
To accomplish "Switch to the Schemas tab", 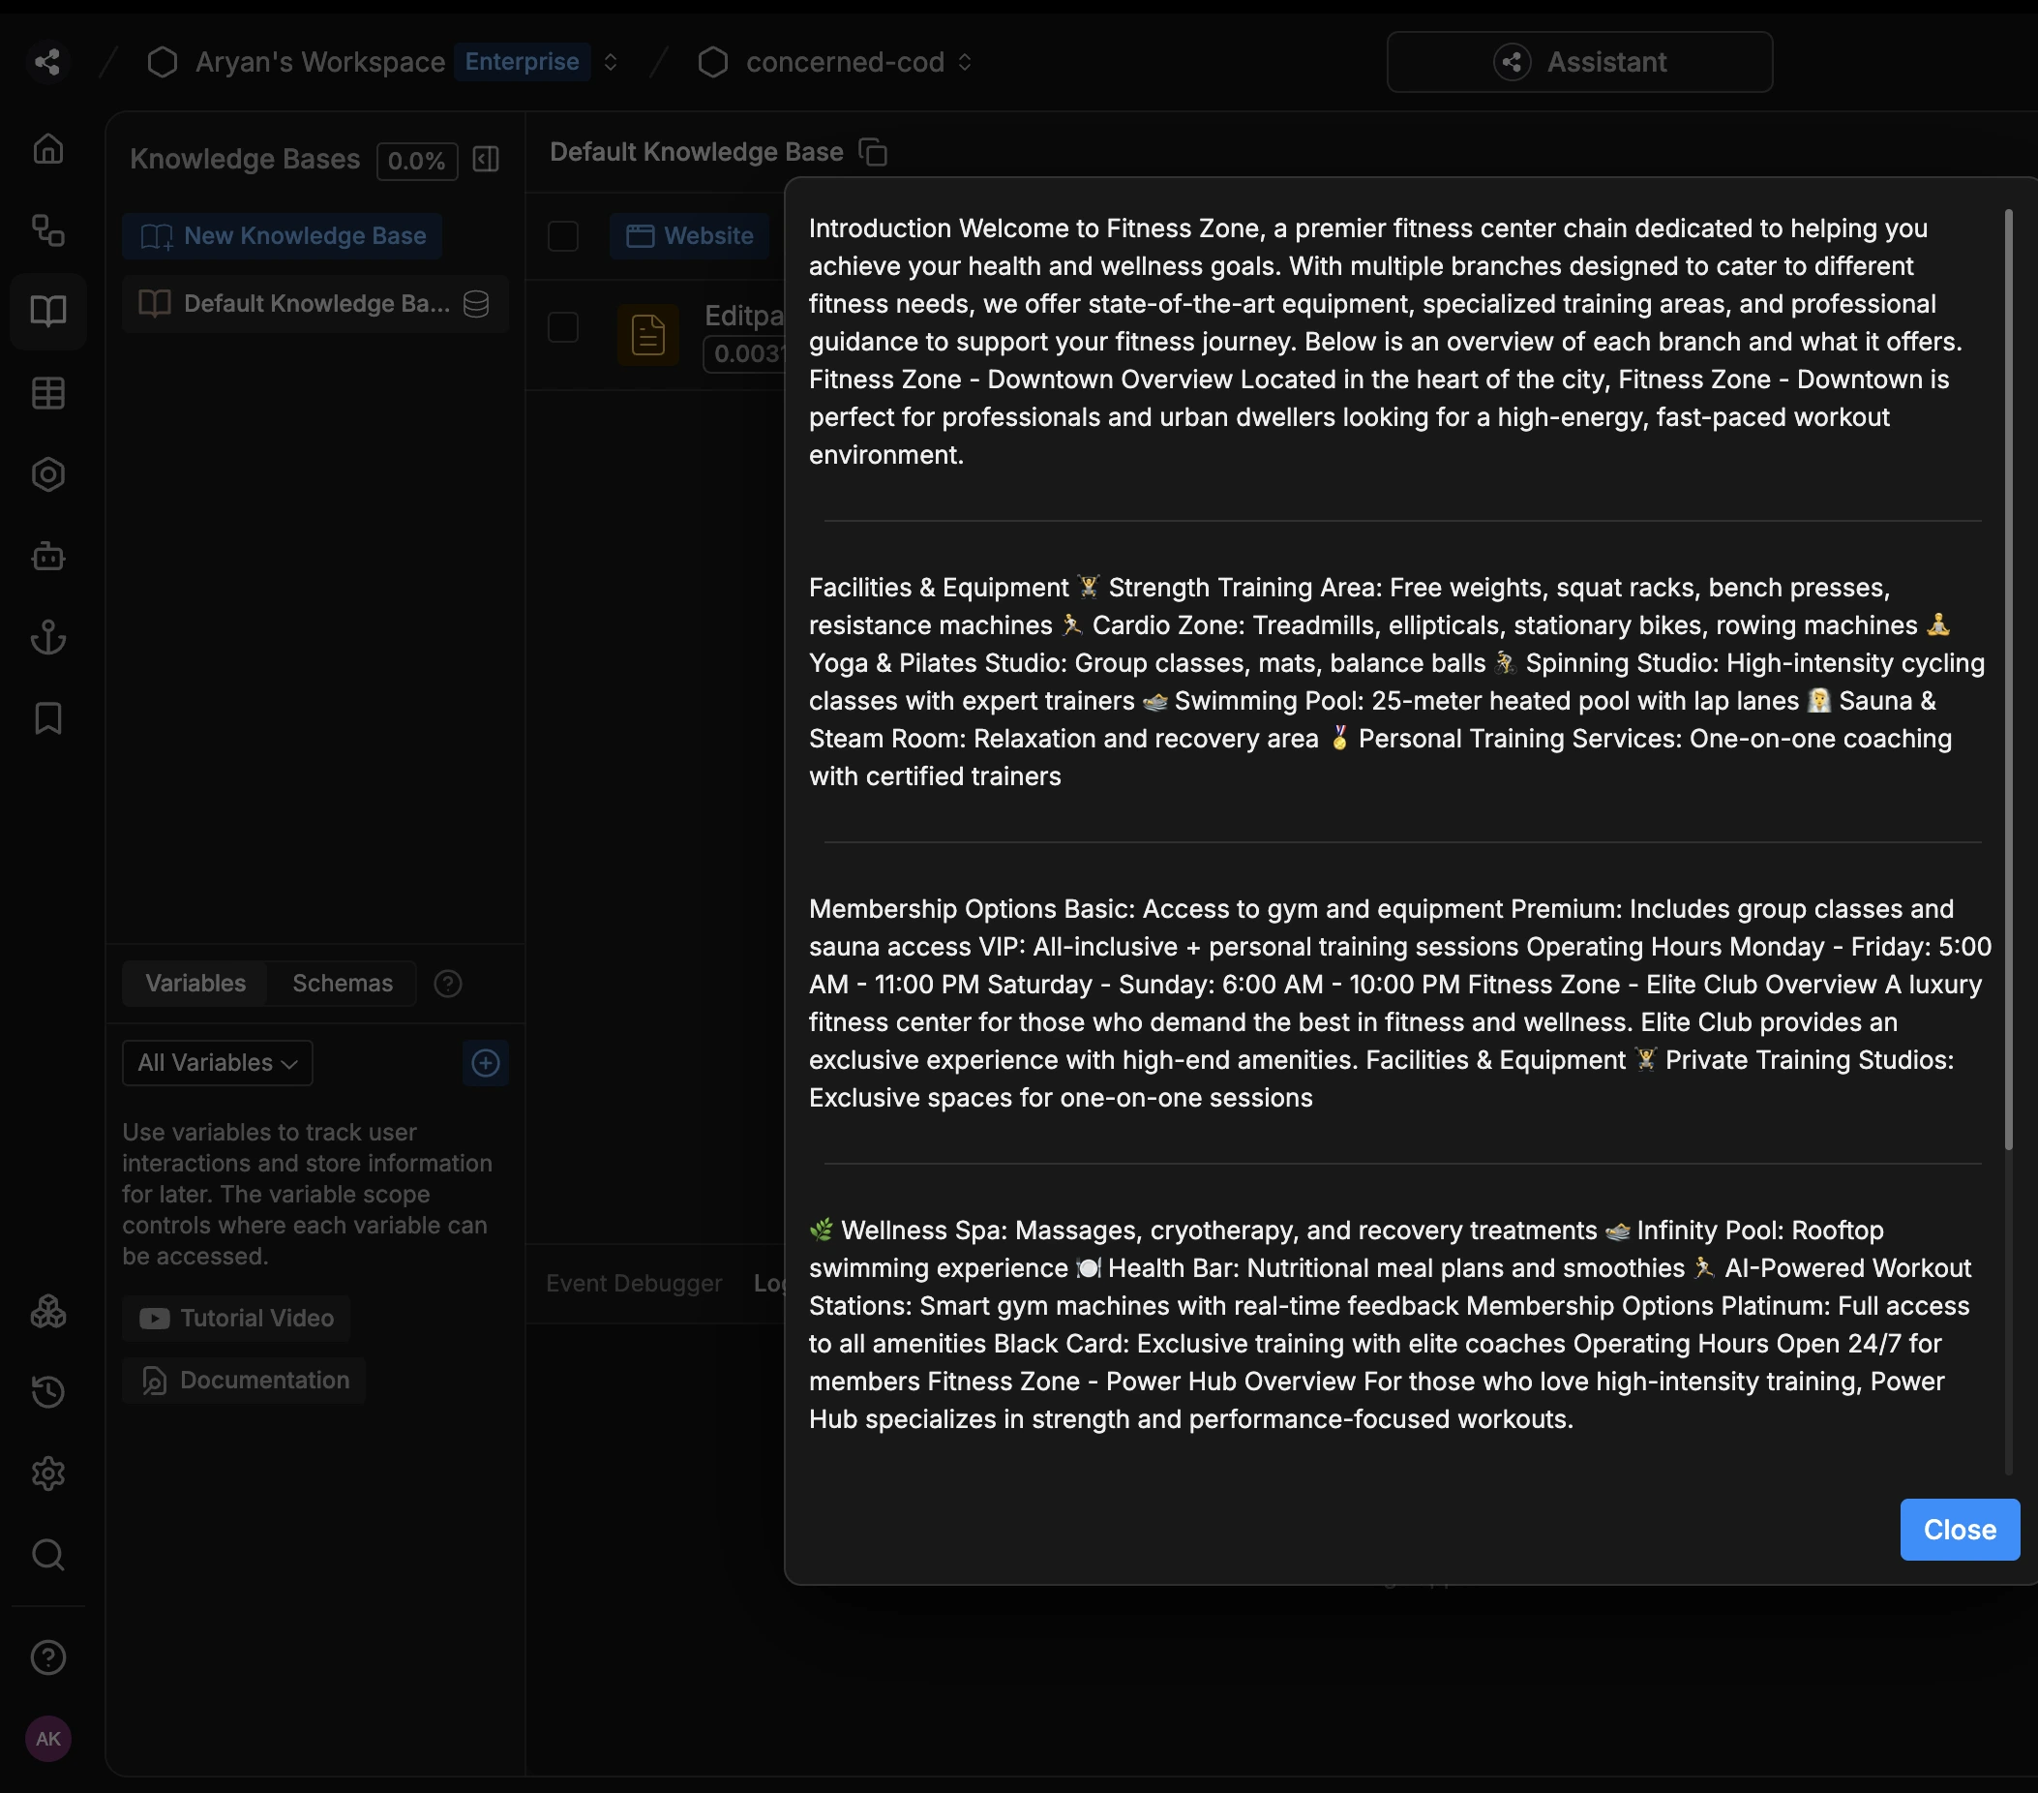I will (x=342, y=983).
